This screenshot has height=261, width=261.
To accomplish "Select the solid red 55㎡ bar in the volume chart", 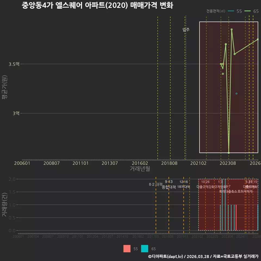I will tap(236, 217).
